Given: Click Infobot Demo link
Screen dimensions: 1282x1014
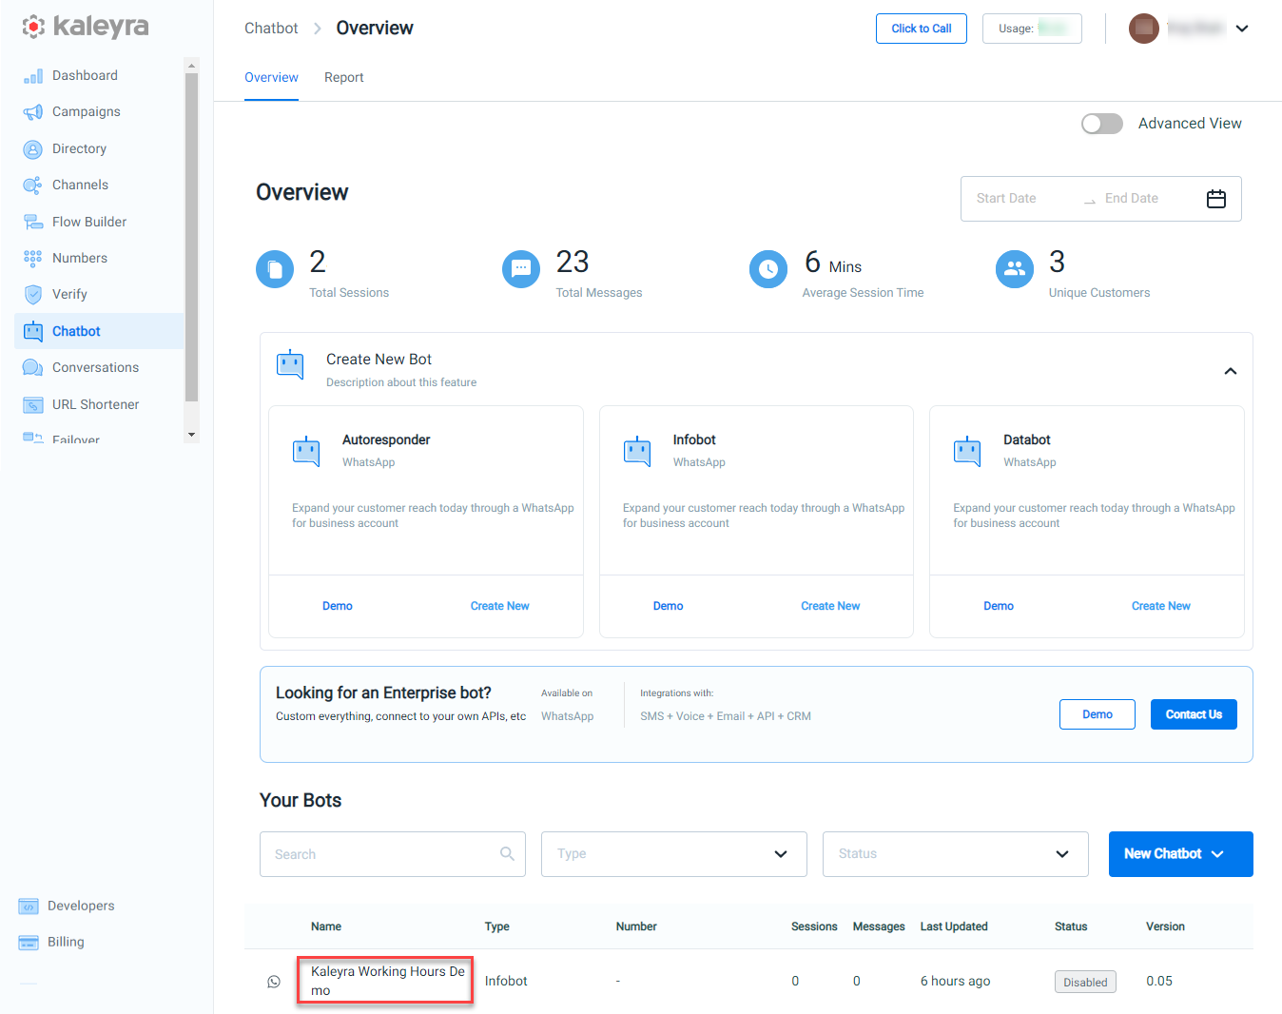Looking at the screenshot, I should (x=669, y=606).
